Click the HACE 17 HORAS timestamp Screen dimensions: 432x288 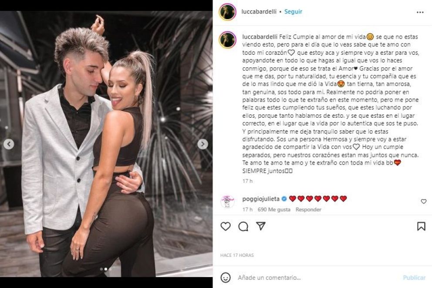[237, 255]
